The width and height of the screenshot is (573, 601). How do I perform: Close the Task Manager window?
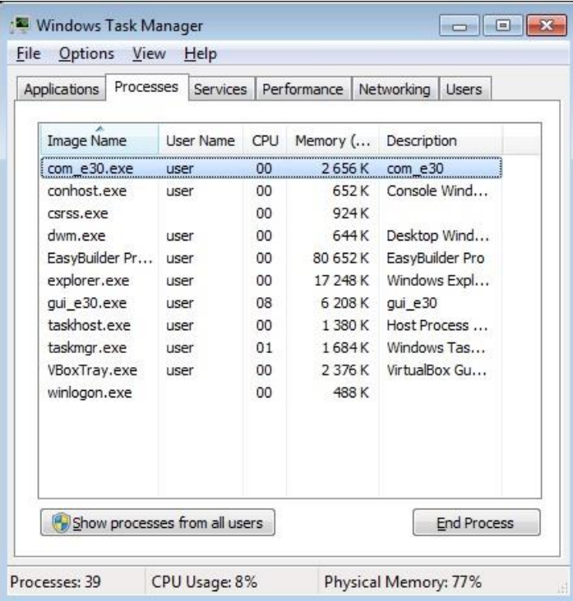(547, 25)
